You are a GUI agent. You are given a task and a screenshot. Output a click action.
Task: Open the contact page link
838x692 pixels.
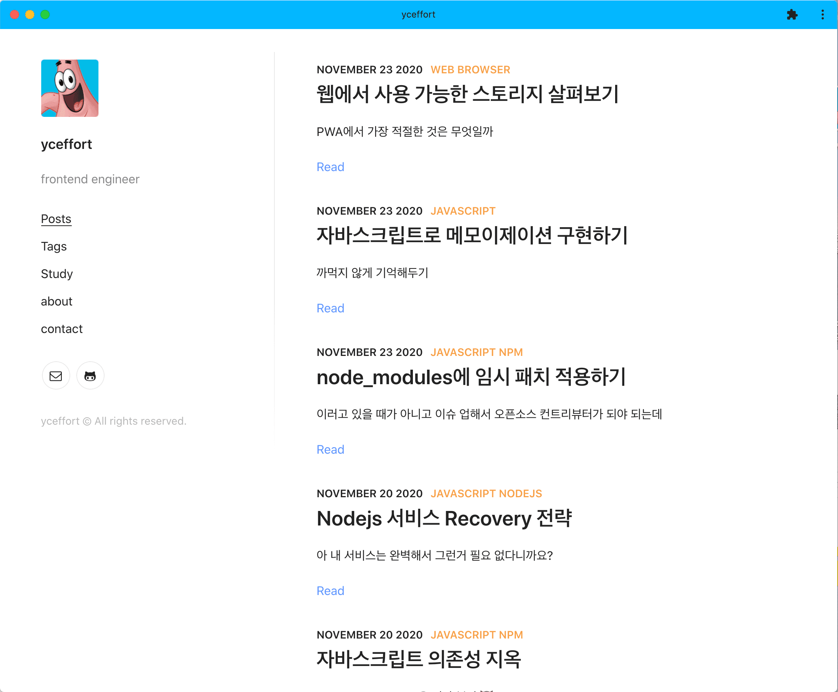pos(62,329)
